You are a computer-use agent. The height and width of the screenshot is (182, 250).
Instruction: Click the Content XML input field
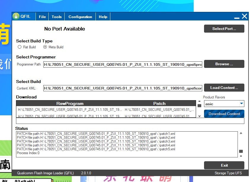[122, 88]
